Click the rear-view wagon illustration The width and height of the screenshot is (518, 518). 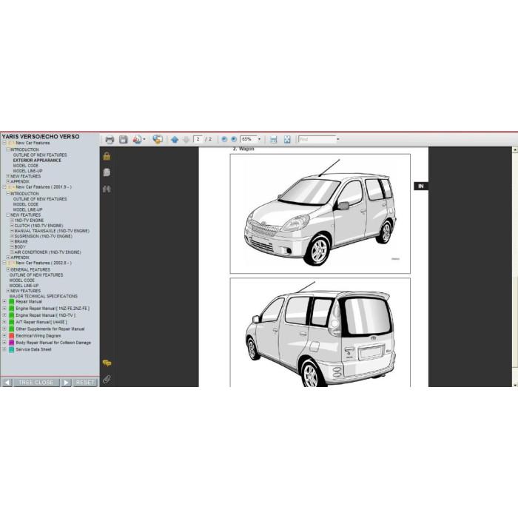pos(320,333)
